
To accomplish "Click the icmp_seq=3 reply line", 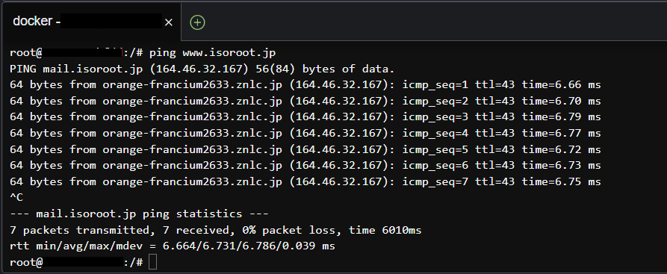I will [x=305, y=117].
